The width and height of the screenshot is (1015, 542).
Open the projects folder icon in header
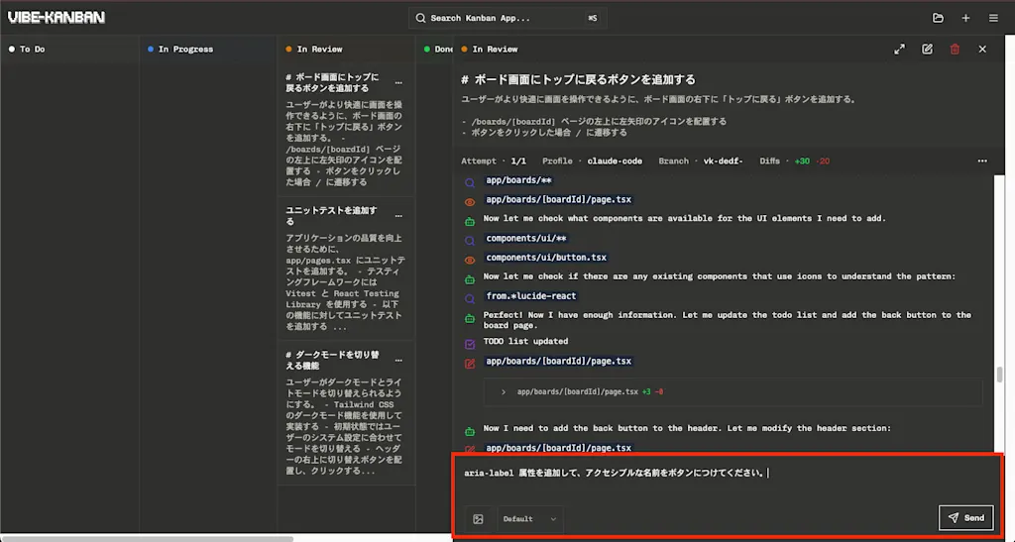tap(938, 18)
